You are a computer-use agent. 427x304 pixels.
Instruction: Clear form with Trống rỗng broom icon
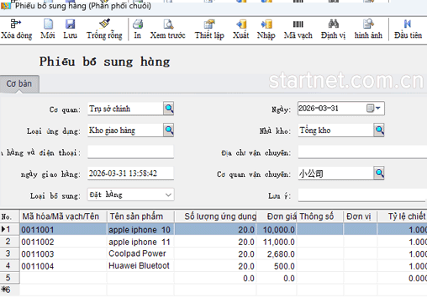pos(104,24)
